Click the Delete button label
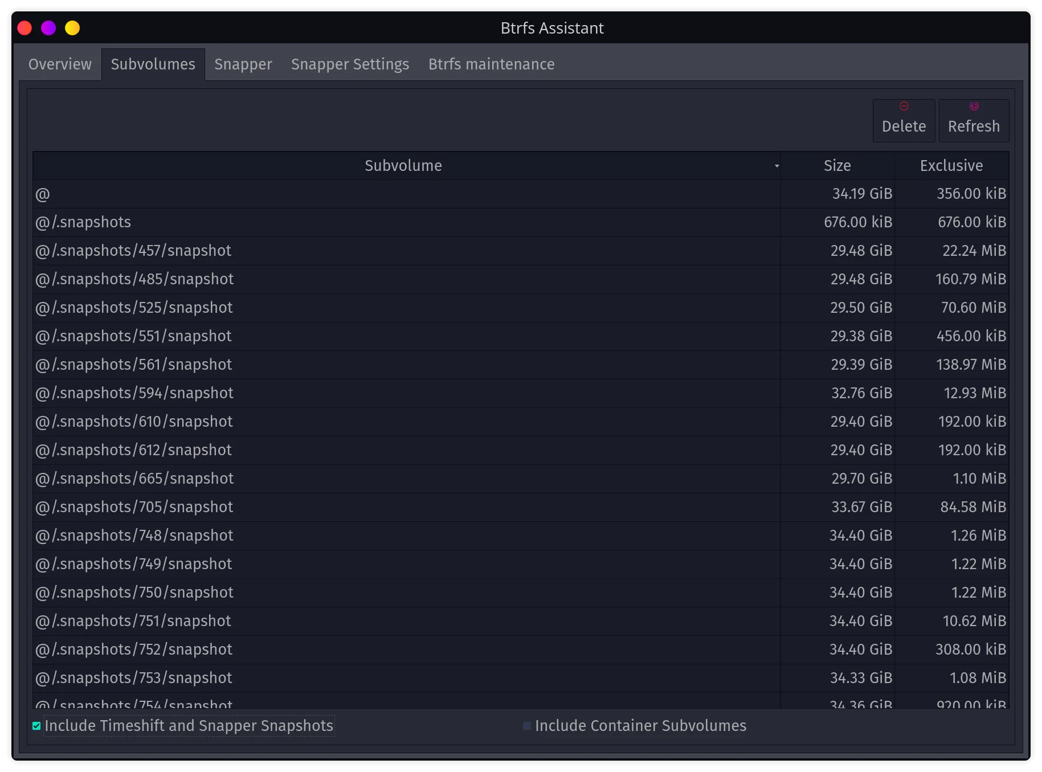 pos(904,126)
